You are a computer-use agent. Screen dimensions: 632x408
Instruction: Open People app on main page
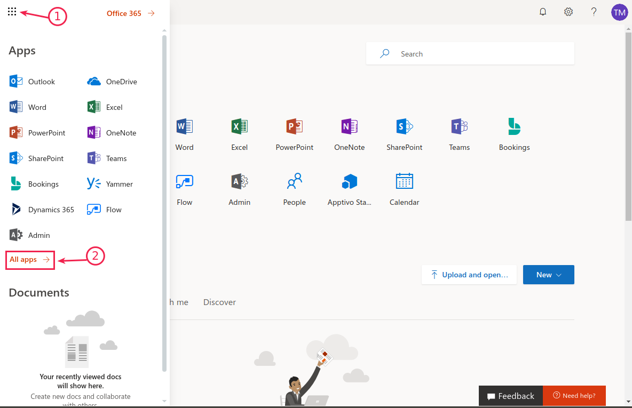click(x=294, y=189)
